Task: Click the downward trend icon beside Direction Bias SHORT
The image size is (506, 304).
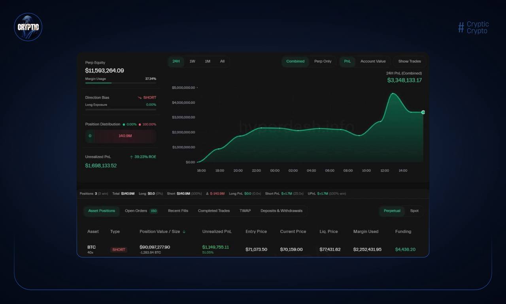Action: tap(140, 97)
